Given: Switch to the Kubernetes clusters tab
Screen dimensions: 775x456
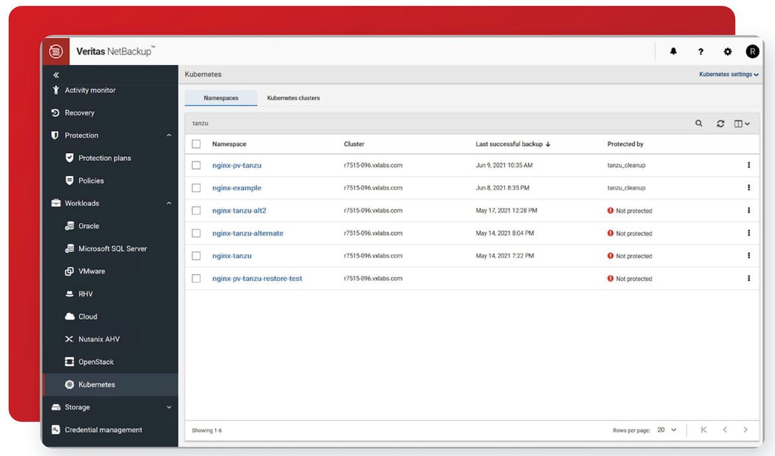Looking at the screenshot, I should [293, 98].
